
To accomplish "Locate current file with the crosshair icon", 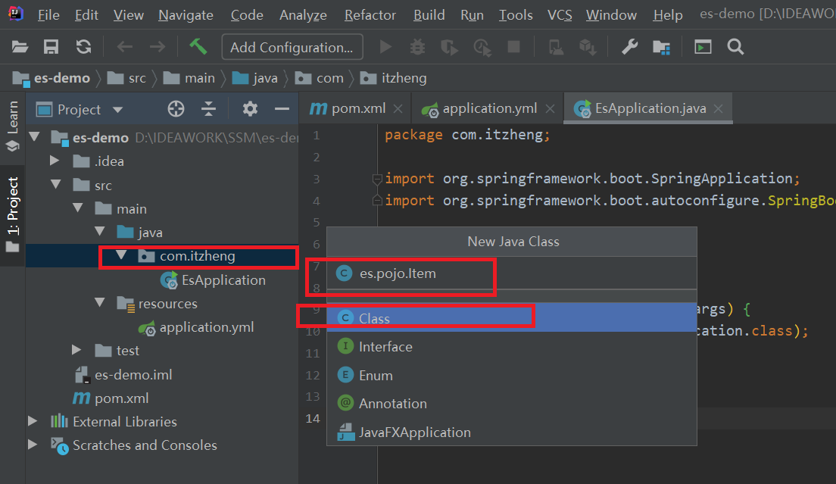I will coord(176,109).
